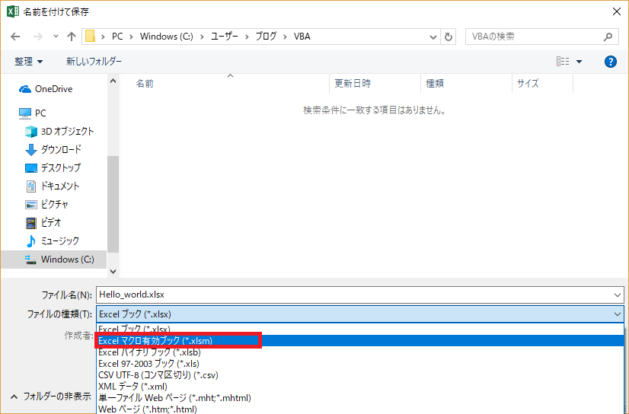Click the folder icon in address bar
Screen dimensions: 629x414
(x=91, y=37)
